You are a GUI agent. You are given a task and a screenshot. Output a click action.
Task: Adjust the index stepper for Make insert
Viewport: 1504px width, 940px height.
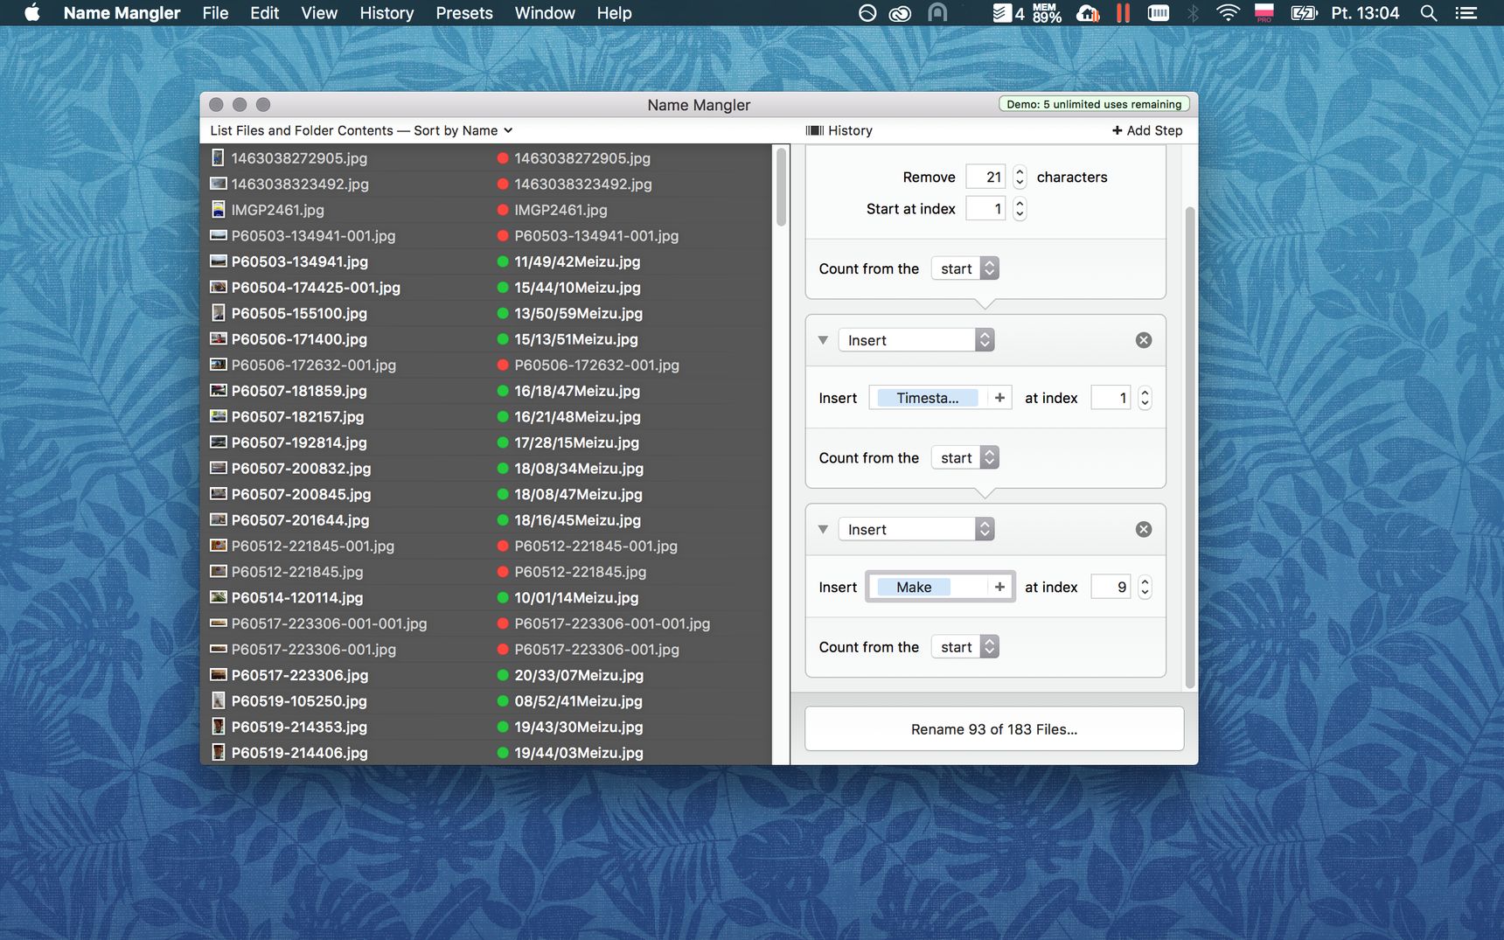pos(1145,587)
